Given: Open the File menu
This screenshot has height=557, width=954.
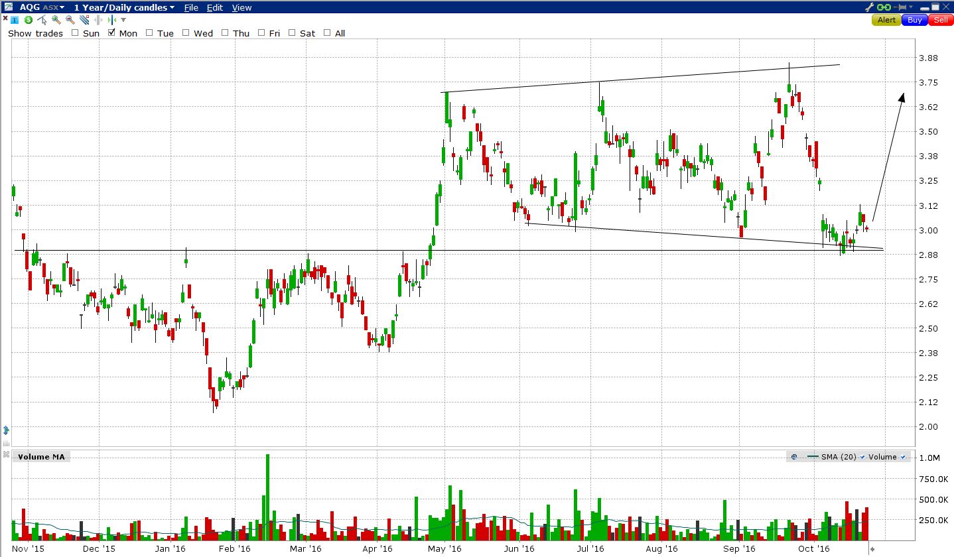Looking at the screenshot, I should [191, 7].
